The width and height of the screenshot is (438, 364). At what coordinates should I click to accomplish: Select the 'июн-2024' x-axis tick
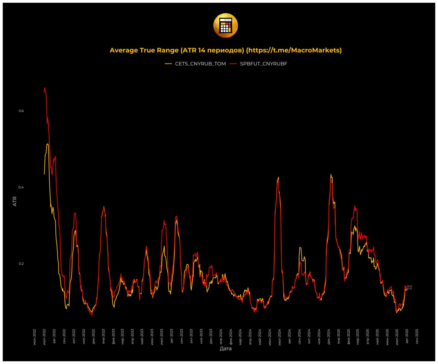coord(270,337)
